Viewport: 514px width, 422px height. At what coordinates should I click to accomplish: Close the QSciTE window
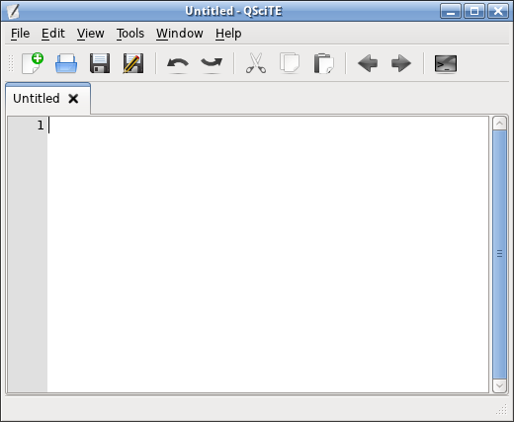point(498,11)
